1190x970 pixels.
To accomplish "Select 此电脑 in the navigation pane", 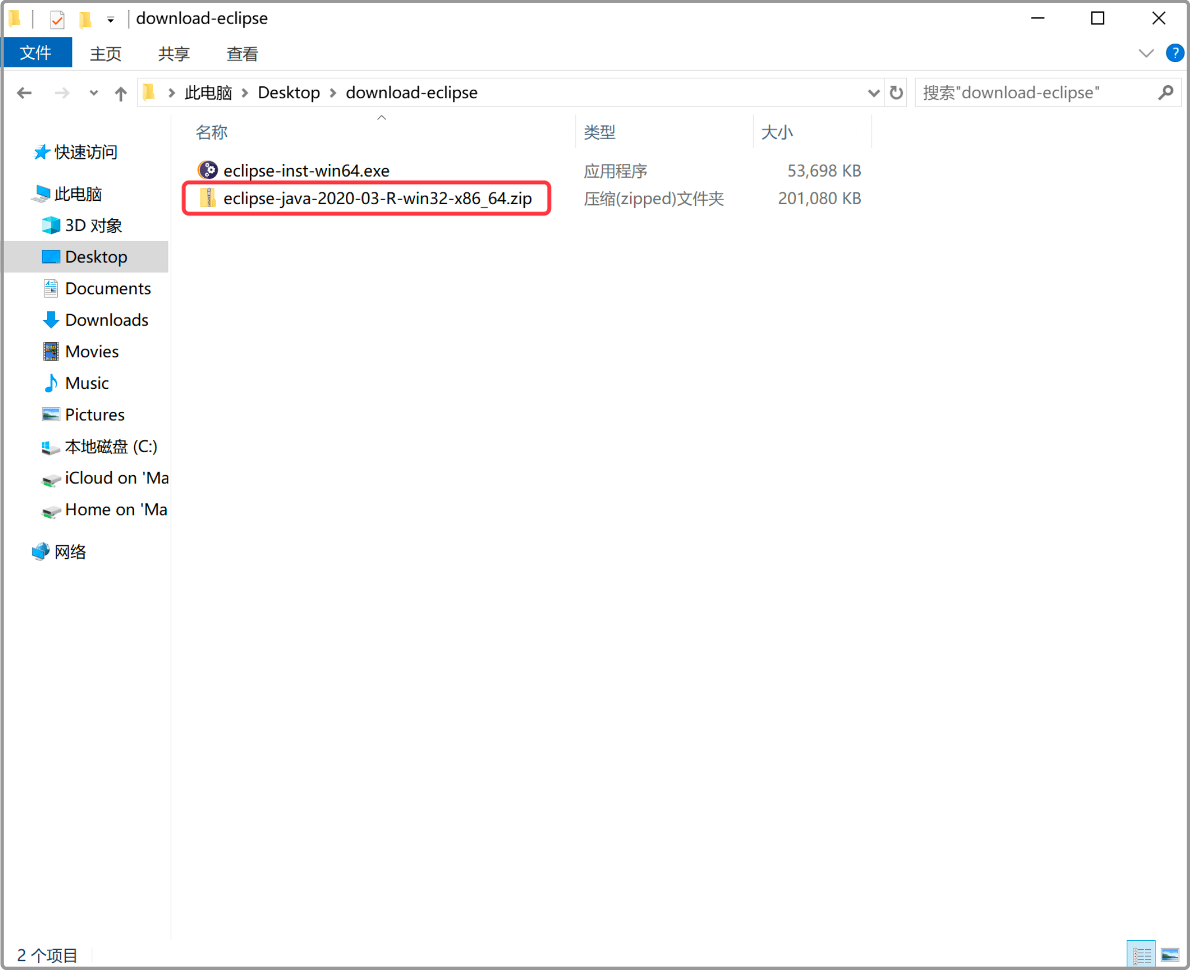I will [x=78, y=194].
